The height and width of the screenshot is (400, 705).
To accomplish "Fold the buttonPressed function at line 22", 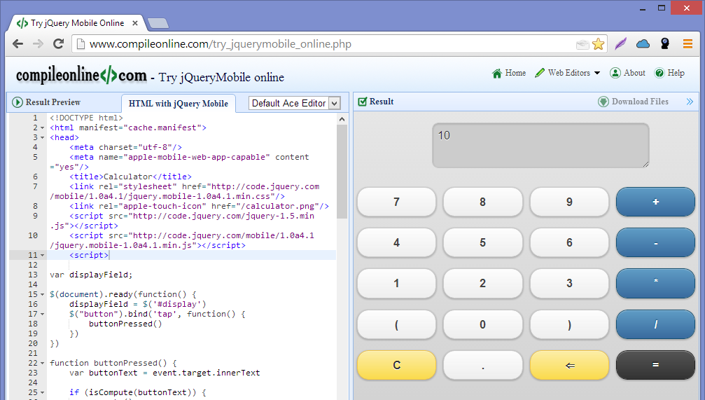I will (42, 363).
